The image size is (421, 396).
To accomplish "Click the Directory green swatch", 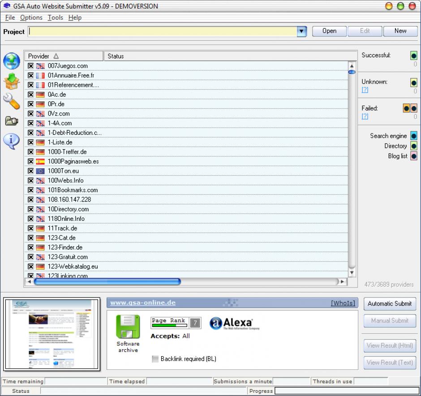I will pyautogui.click(x=414, y=146).
